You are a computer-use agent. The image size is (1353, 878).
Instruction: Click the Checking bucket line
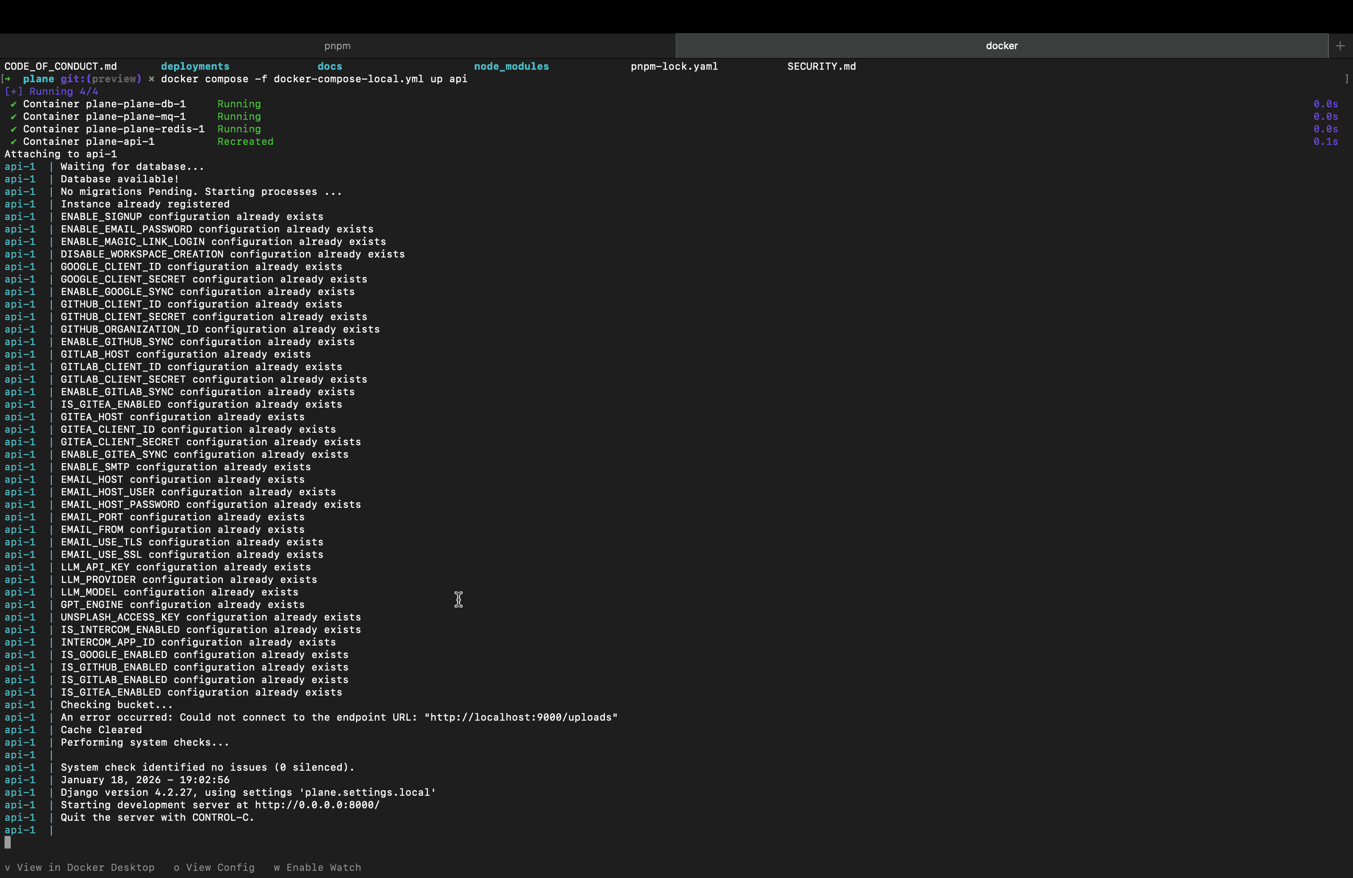[116, 705]
